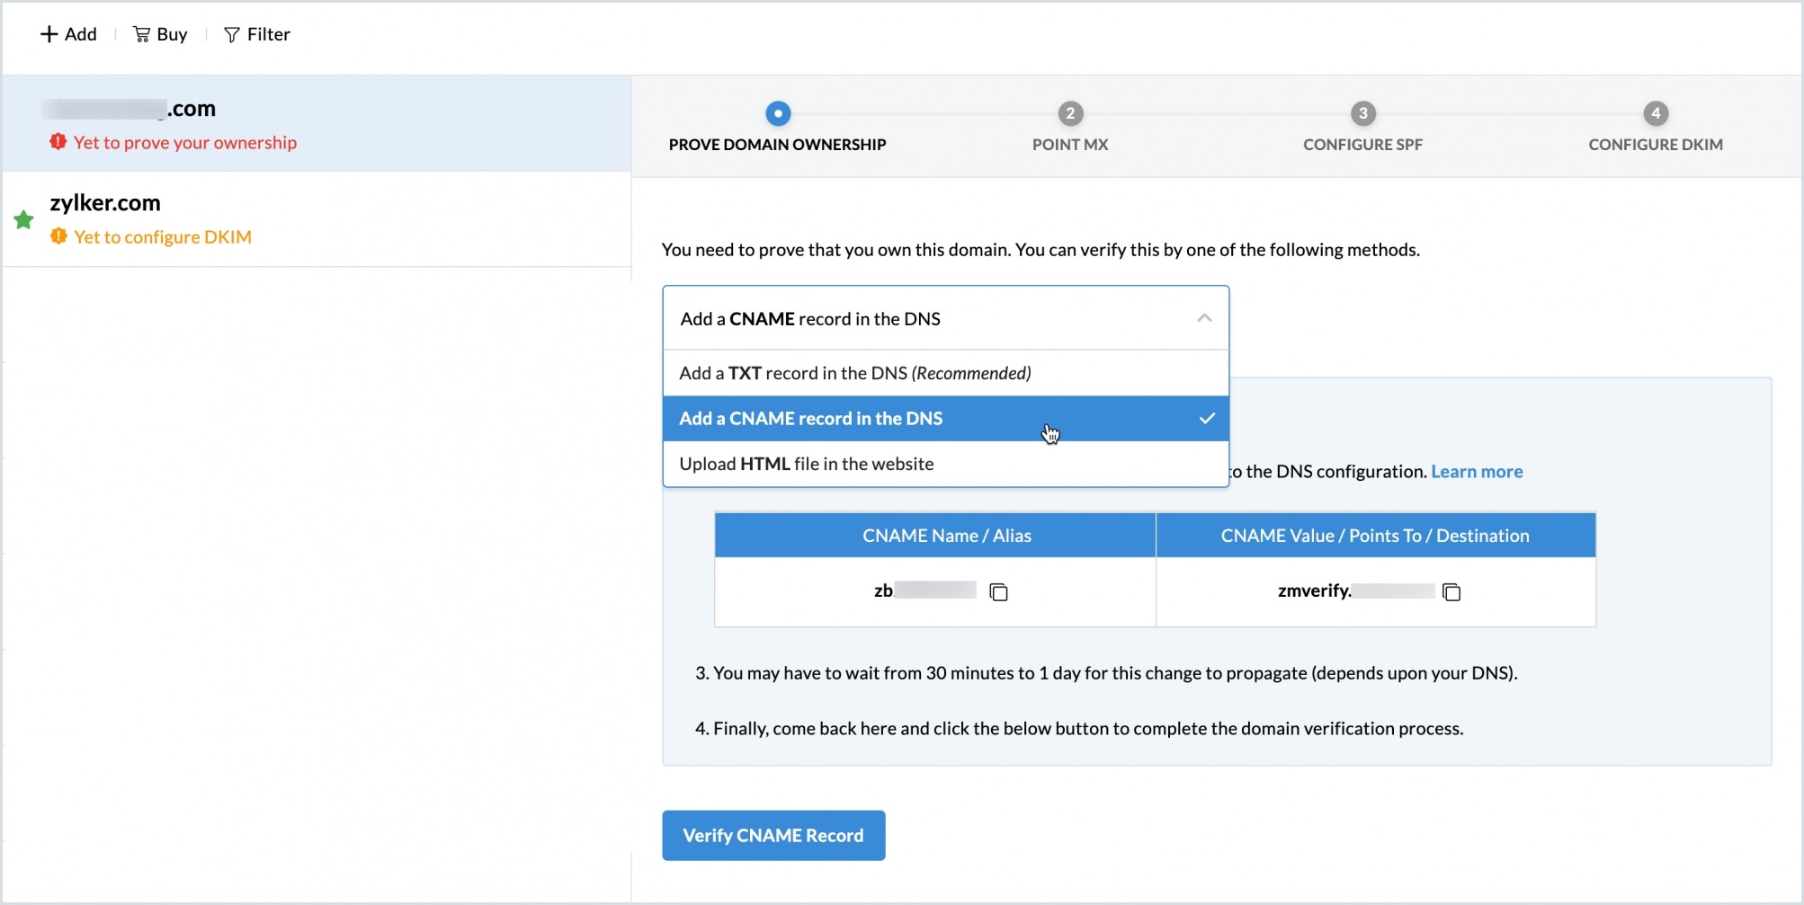
Task: Click CNAME Value / Points To header
Action: [1376, 536]
